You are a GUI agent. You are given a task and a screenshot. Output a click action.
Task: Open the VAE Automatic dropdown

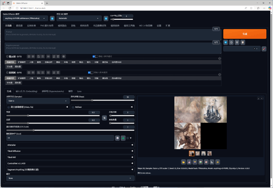(x=79, y=19)
